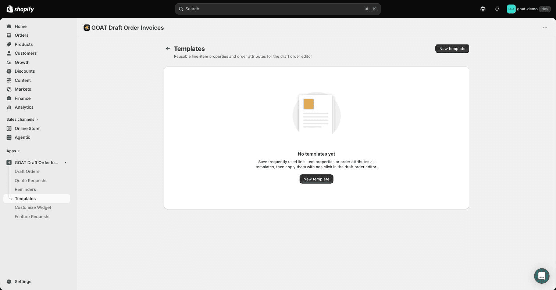This screenshot has height=290, width=556.
Task: Open the Orders inbox icon
Action: [9, 35]
